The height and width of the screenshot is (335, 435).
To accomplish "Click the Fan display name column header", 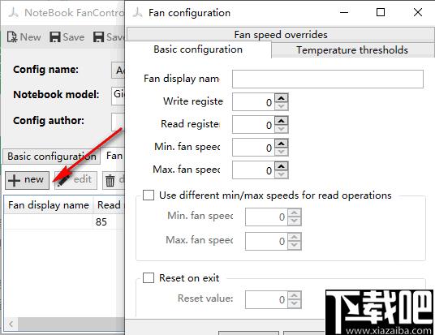I will point(49,205).
